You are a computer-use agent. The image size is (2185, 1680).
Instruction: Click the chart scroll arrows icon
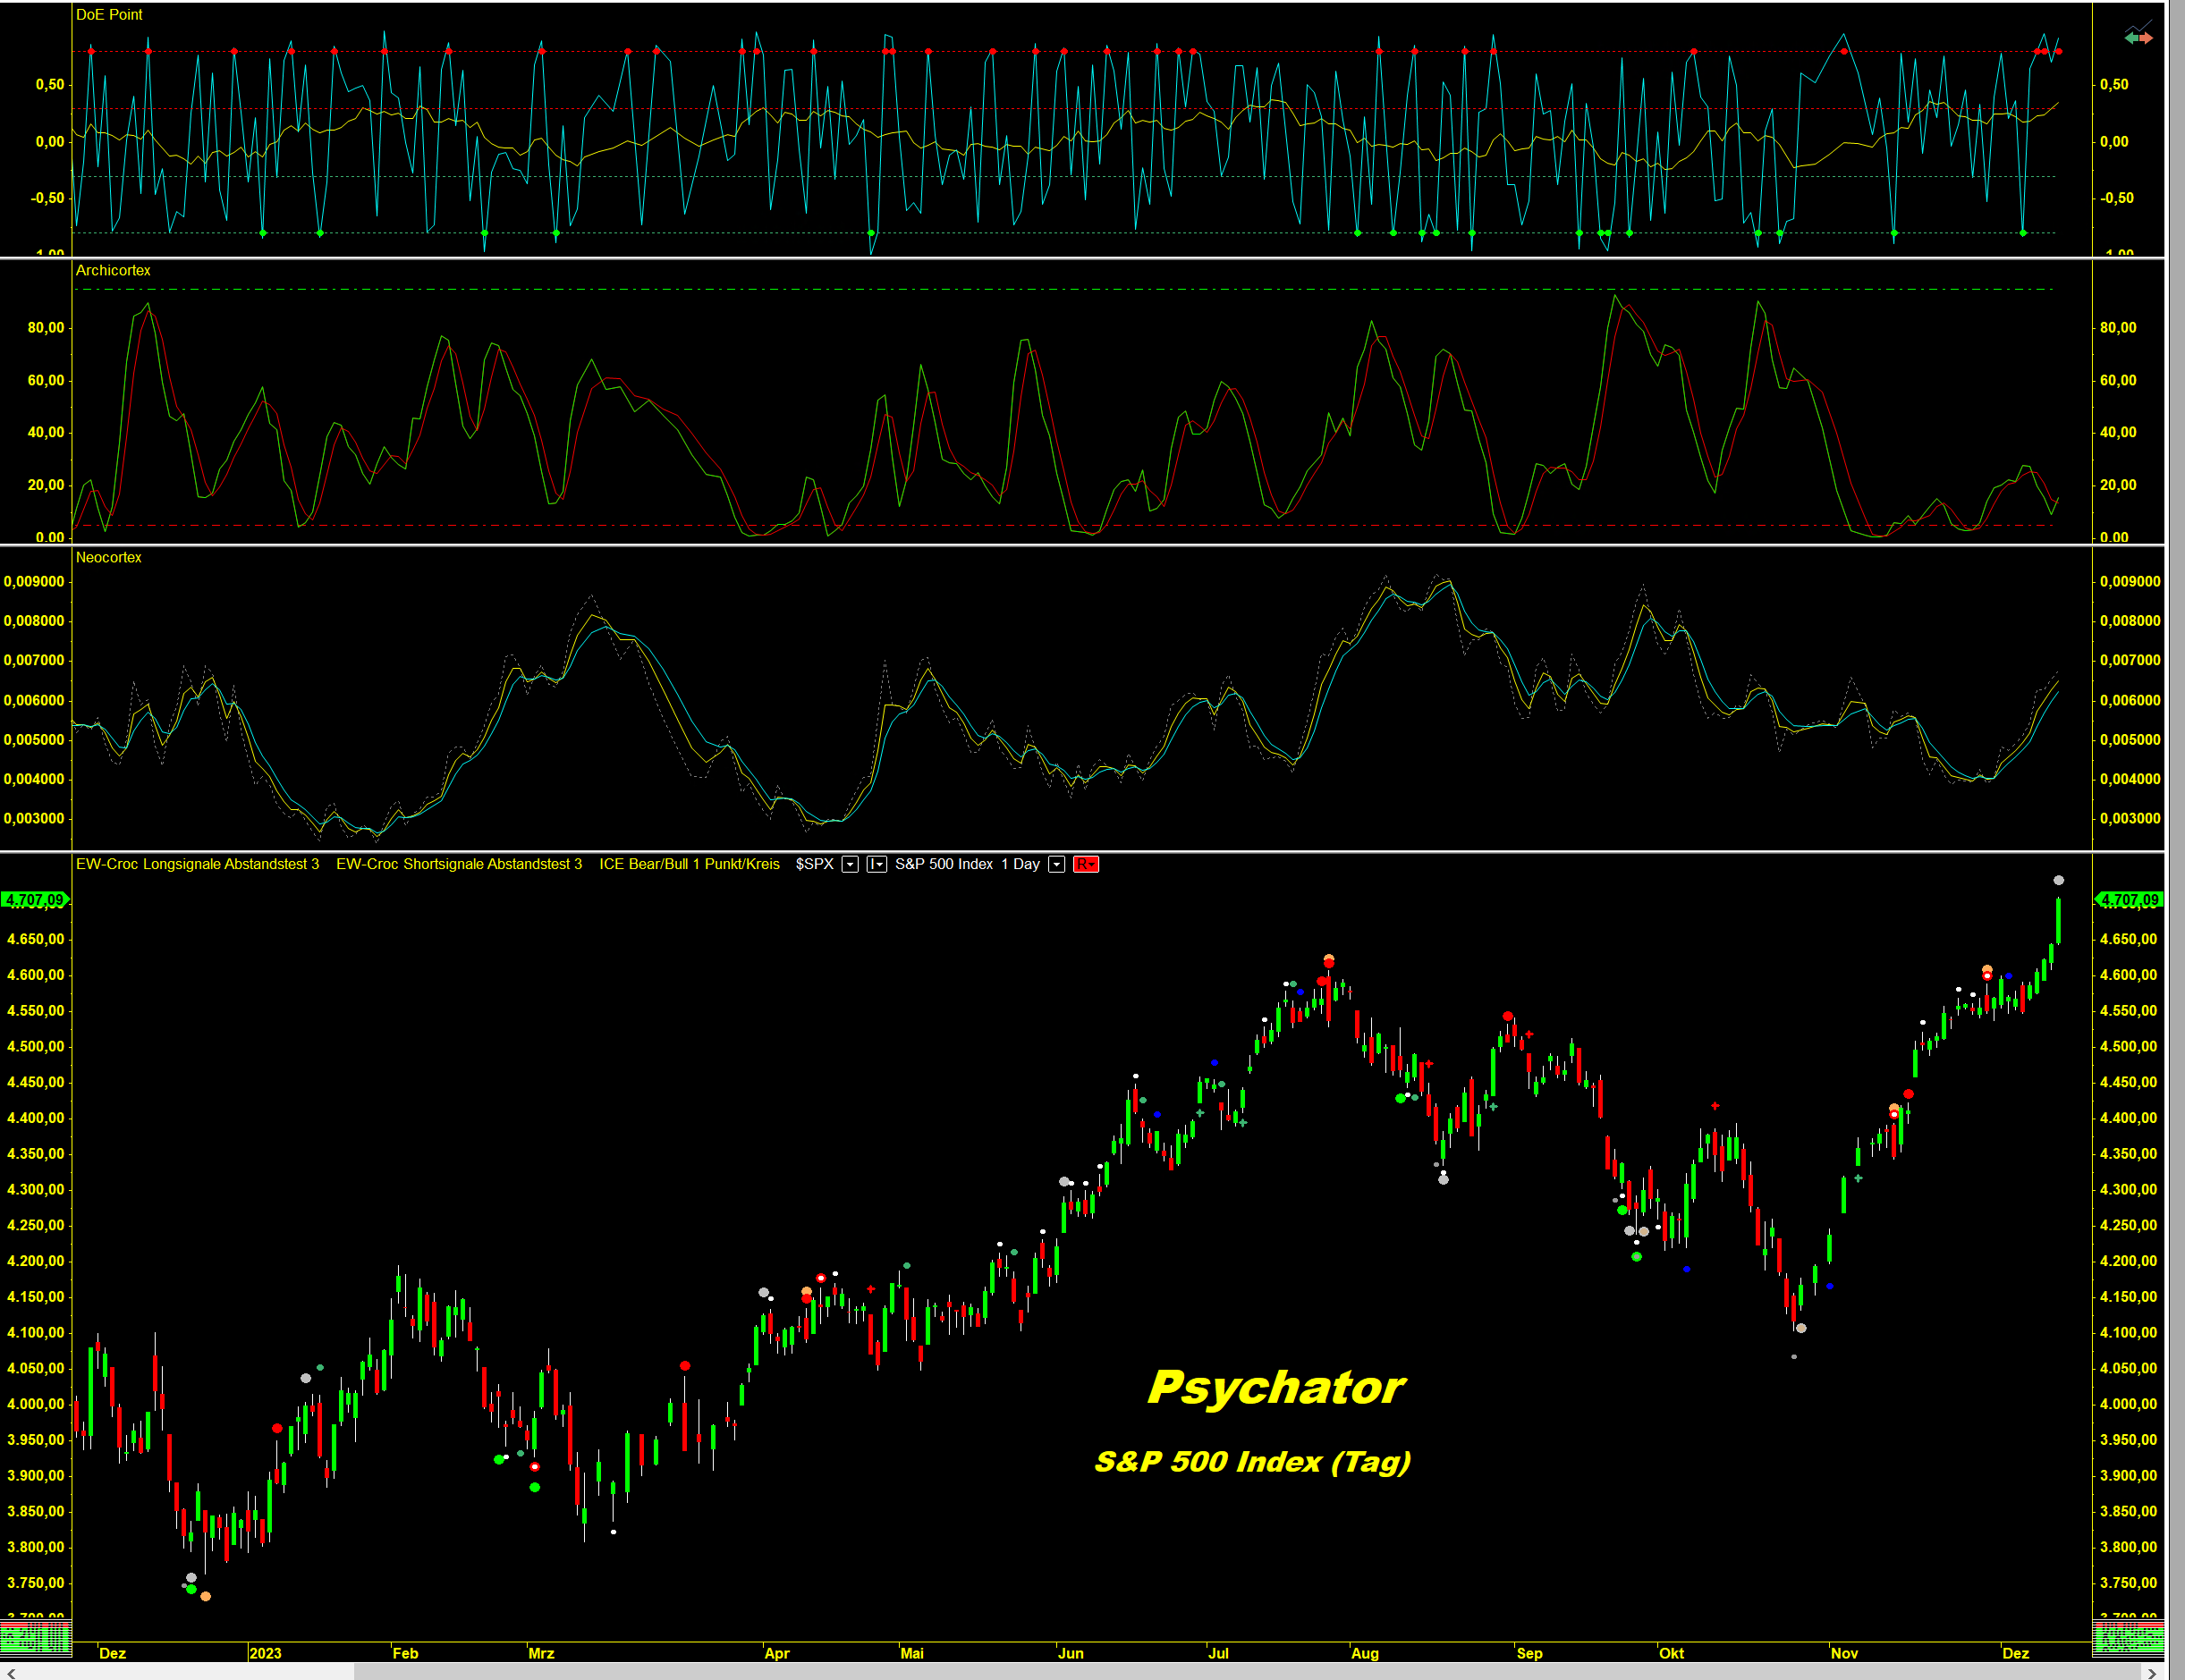2138,36
